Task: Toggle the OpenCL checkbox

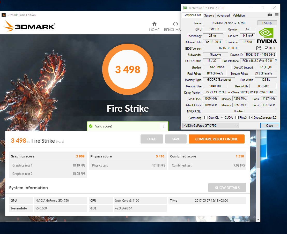Action: click(206, 118)
